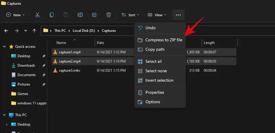Collapse the Quick access tree section
Viewport: 275px width, 133px height.
click(5, 46)
